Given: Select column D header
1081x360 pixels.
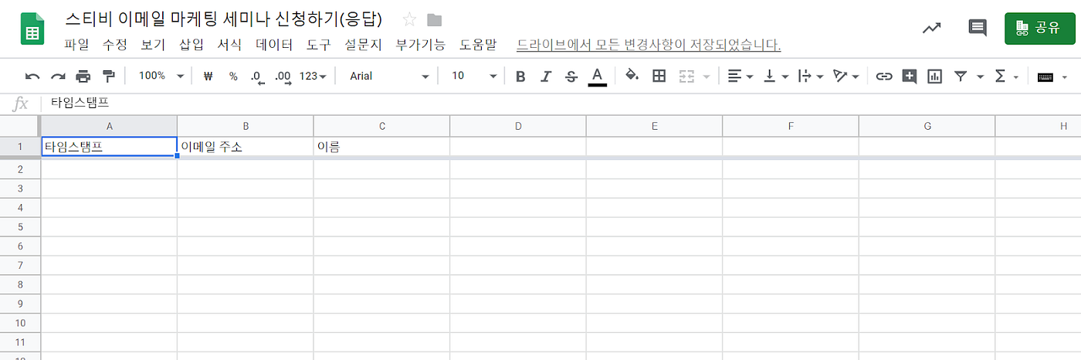Looking at the screenshot, I should (518, 126).
